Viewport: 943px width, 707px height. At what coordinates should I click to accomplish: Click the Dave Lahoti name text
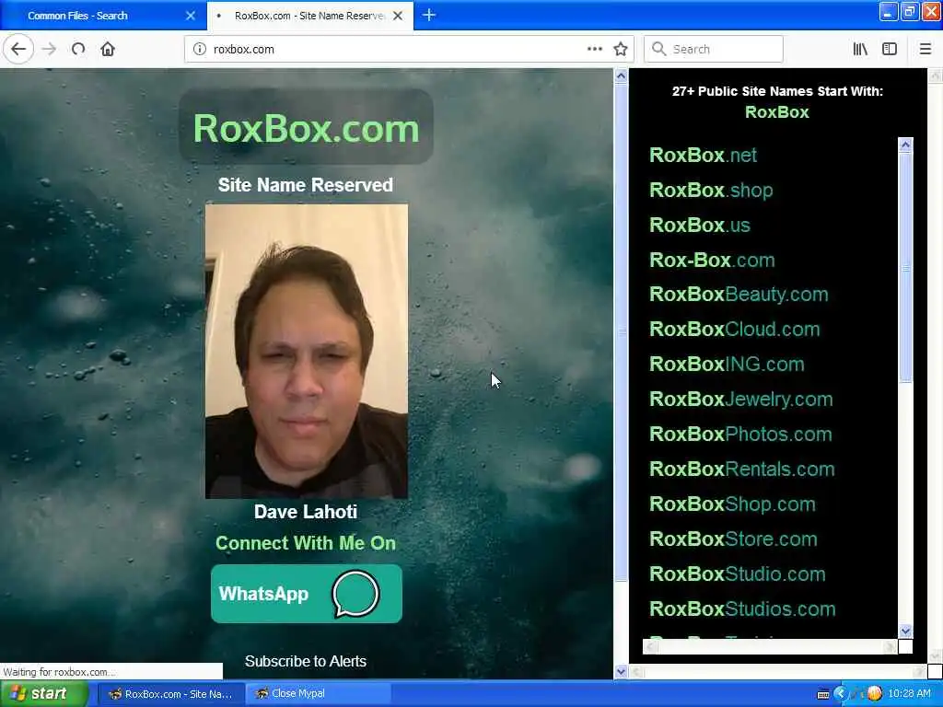[x=306, y=512]
